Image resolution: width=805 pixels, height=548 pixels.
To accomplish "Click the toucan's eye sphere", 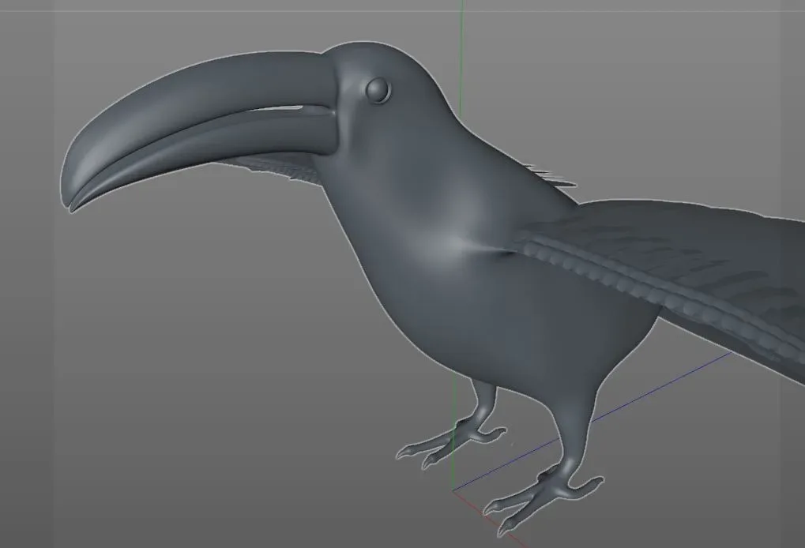I will point(377,89).
